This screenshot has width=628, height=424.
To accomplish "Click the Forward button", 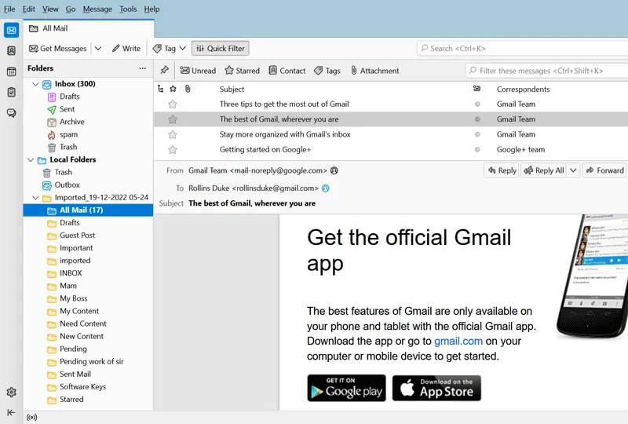I will 604,170.
